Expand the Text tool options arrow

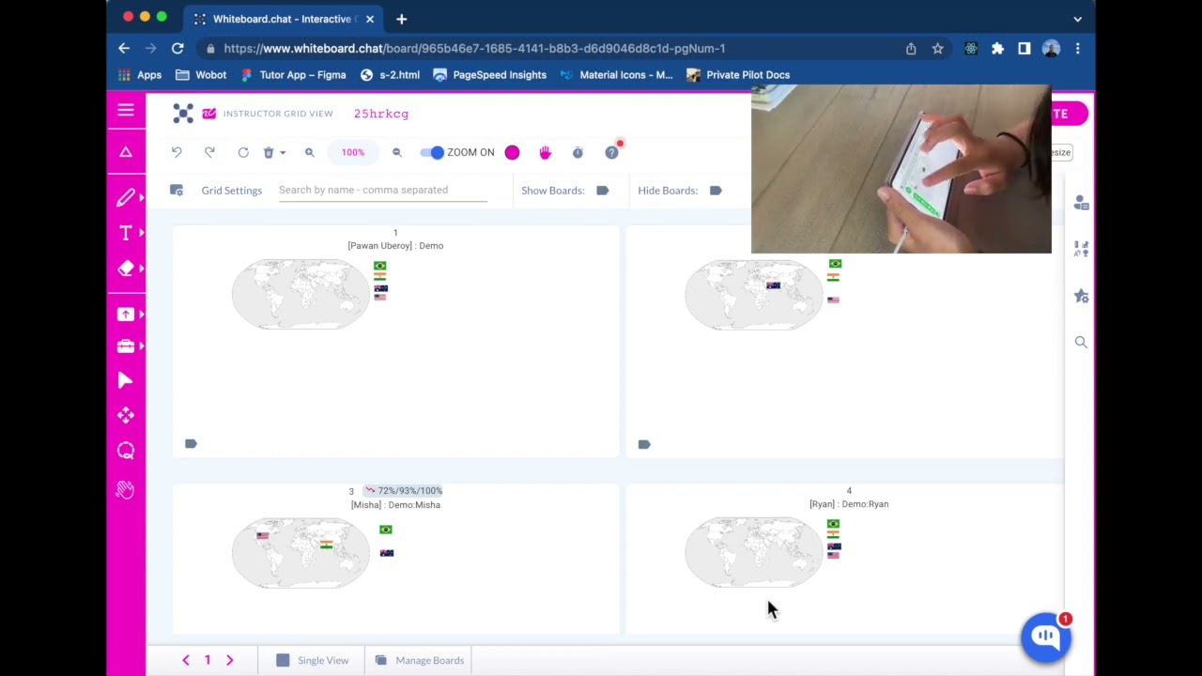coord(142,233)
